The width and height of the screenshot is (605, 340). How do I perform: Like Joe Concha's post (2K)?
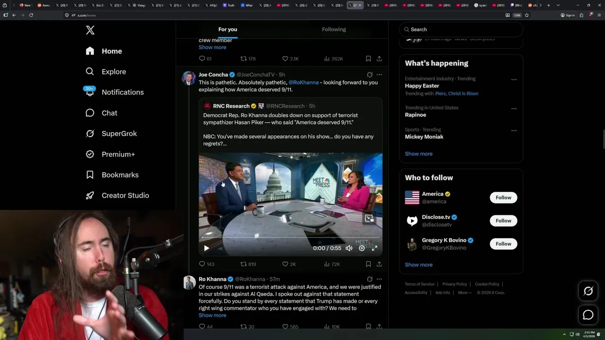[x=289, y=264]
